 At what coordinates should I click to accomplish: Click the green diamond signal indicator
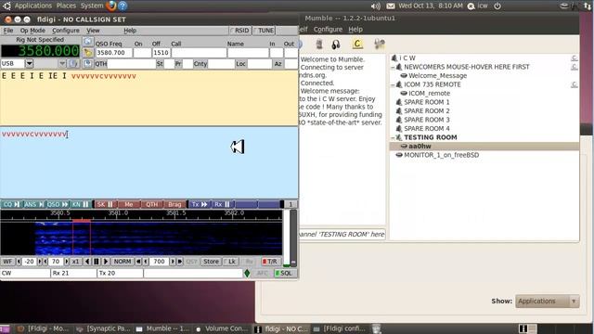click(247, 273)
